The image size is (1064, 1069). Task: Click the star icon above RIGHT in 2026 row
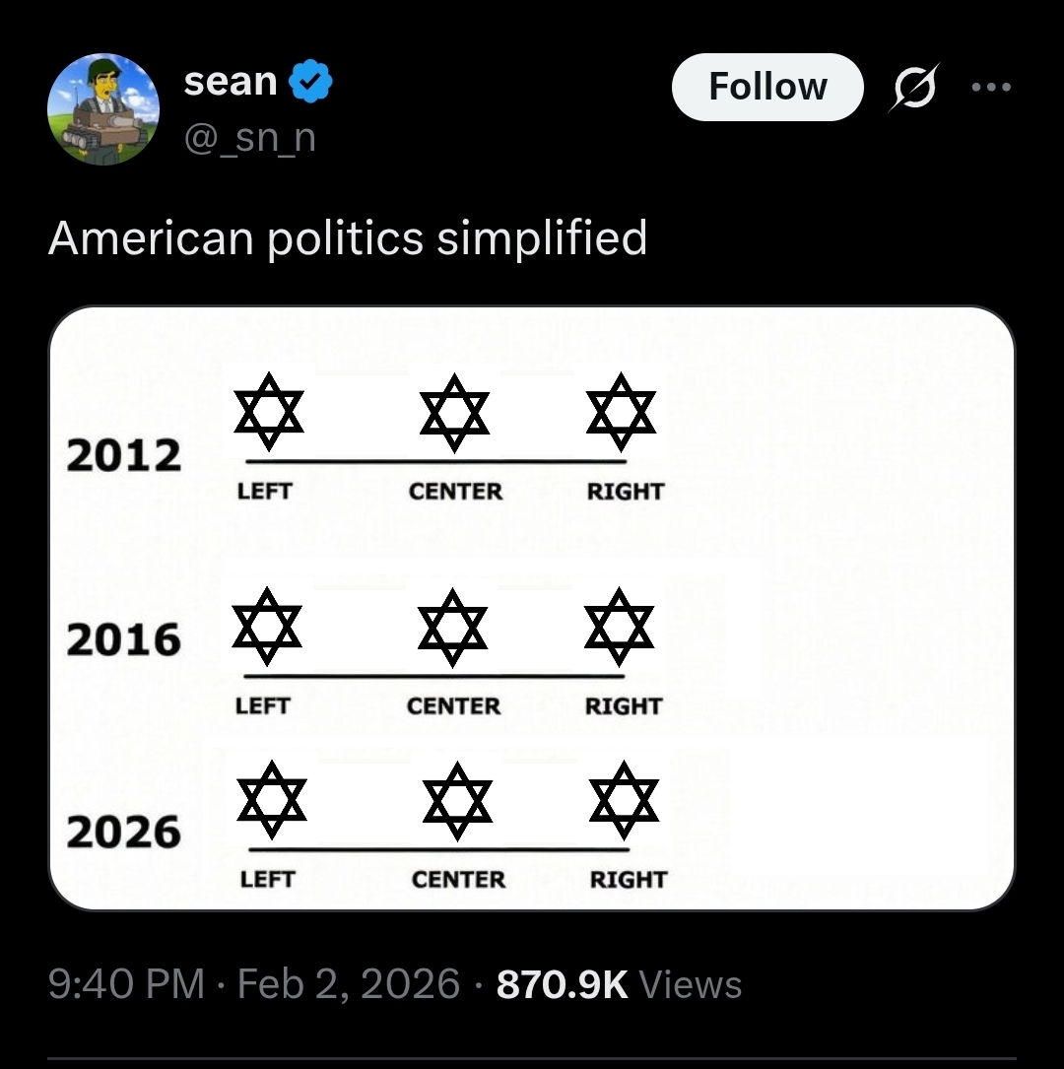(625, 800)
